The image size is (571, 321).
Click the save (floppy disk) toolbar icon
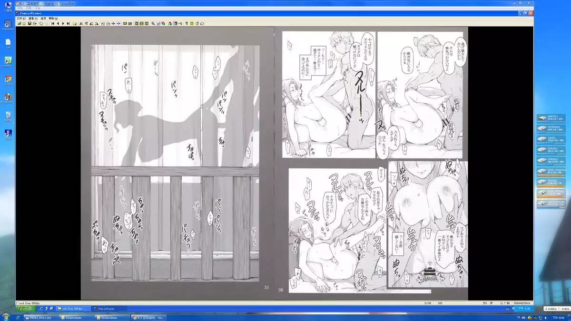pyautogui.click(x=30, y=23)
